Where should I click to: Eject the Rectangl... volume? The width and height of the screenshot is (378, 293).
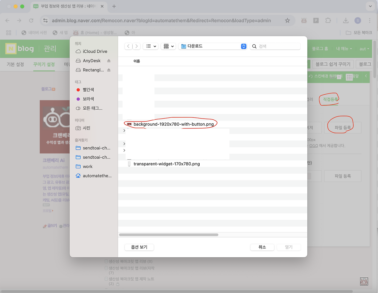click(x=109, y=70)
